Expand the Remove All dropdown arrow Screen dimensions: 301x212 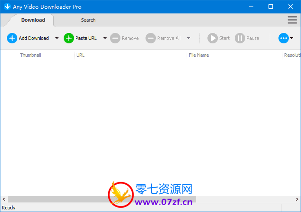click(x=188, y=38)
